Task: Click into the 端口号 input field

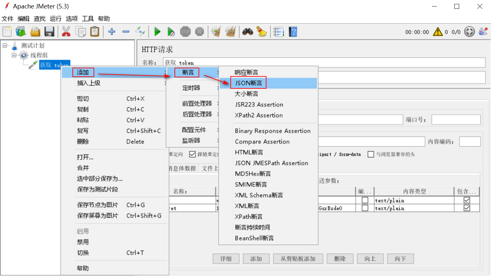Action: click(x=456, y=120)
